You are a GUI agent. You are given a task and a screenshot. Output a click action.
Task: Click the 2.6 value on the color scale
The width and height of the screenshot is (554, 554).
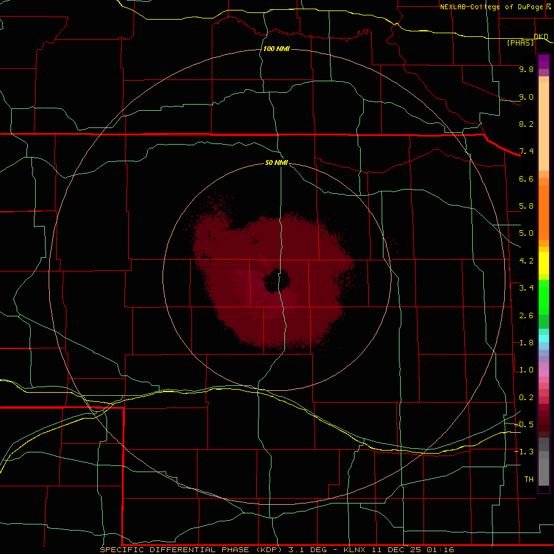[x=526, y=316]
